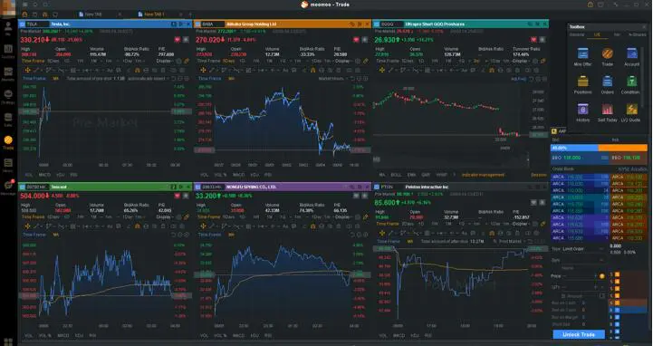This screenshot has height=346, width=653.
Task: Toggle Post Market checkbox in PTON chart
Action: point(495,242)
